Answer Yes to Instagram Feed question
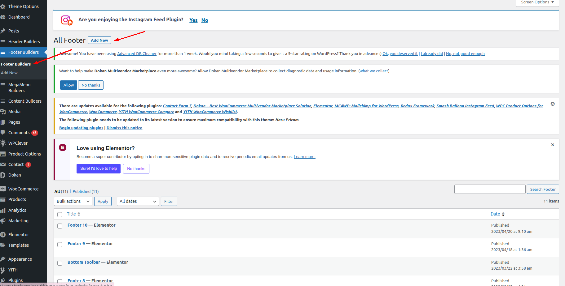 point(193,20)
